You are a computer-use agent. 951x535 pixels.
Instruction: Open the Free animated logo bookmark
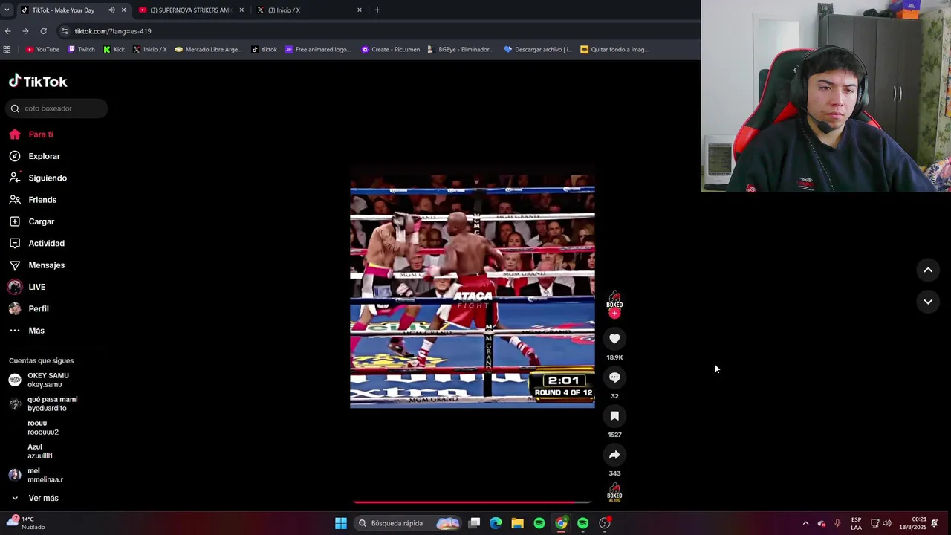(318, 50)
